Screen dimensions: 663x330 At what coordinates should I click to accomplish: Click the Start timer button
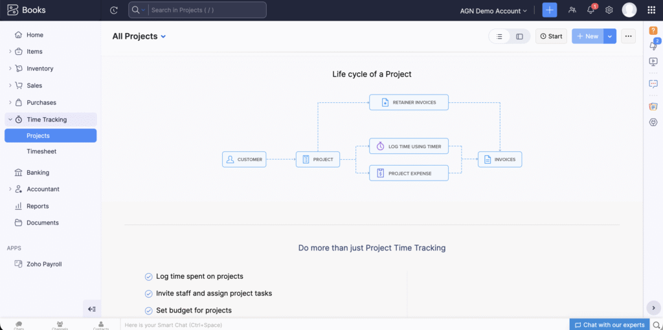pos(551,36)
